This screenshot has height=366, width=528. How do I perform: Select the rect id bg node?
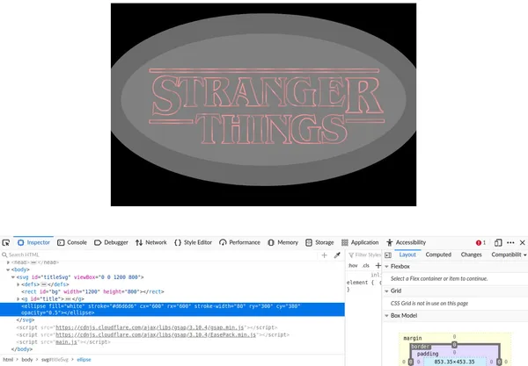click(92, 291)
